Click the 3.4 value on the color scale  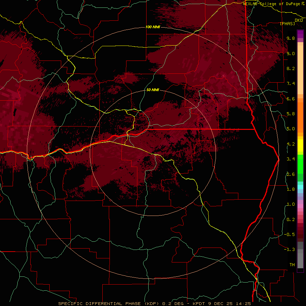point(291,159)
